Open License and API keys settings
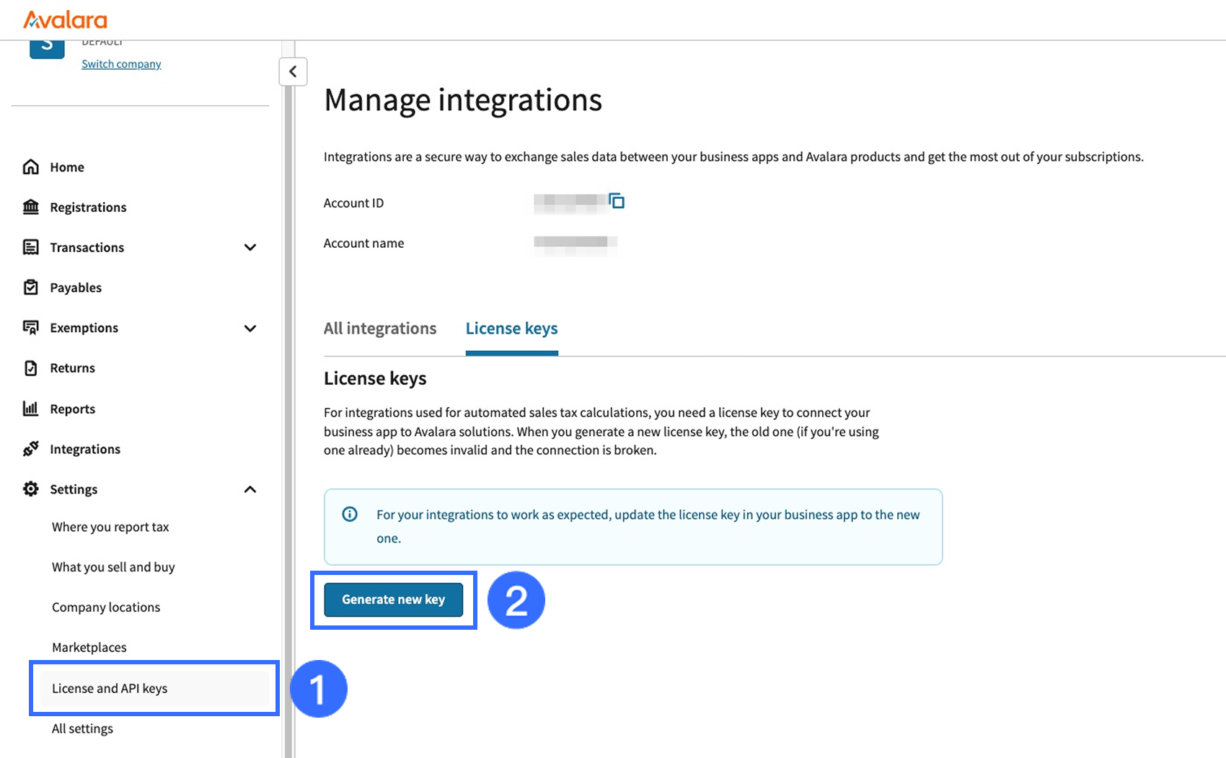This screenshot has height=758, width=1226. click(110, 688)
